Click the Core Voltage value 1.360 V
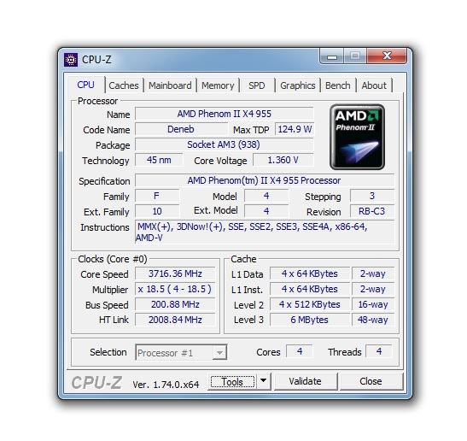The width and height of the screenshot is (467, 441). 283,160
